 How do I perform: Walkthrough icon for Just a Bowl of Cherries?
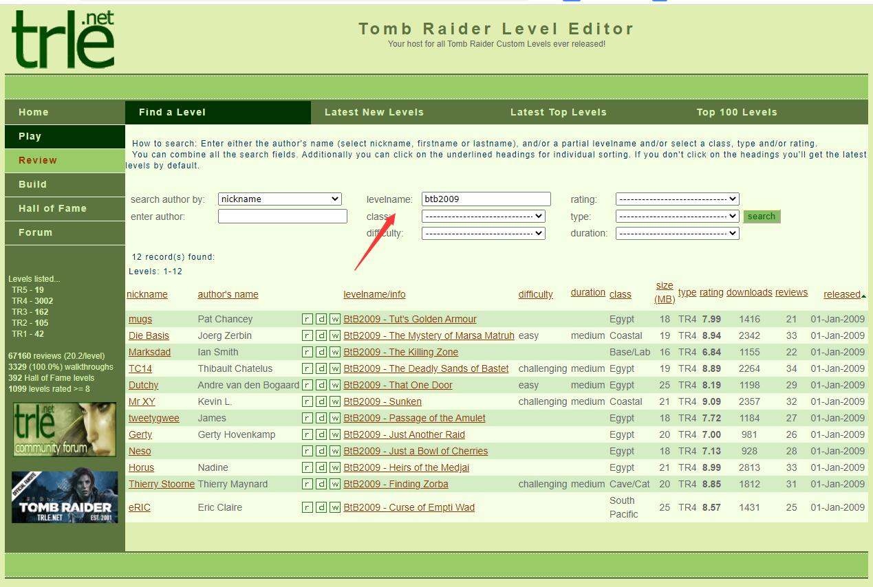335,451
